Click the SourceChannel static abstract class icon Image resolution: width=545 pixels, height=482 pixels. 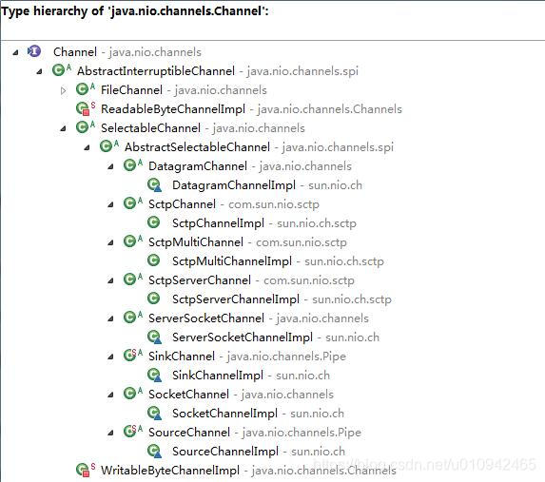(x=133, y=432)
